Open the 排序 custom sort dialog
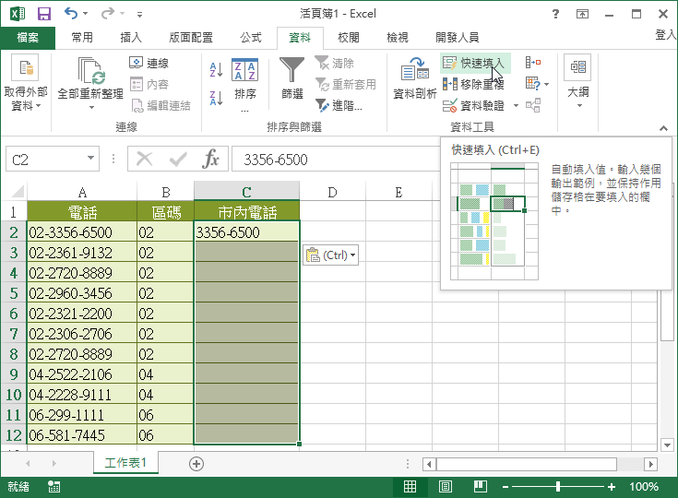Screen dimensions: 678x498 [245, 84]
